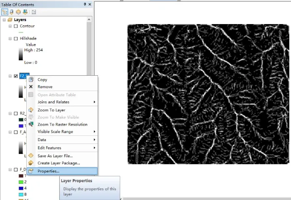This screenshot has width=291, height=200.
Task: Switch to List By Drawing Order view
Action: pyautogui.click(x=5, y=12)
